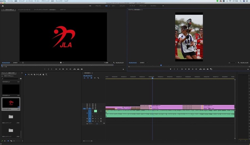The height and width of the screenshot is (145, 250).
Task: Click export frame camera icon in Program monitor
Action: coord(208,69)
